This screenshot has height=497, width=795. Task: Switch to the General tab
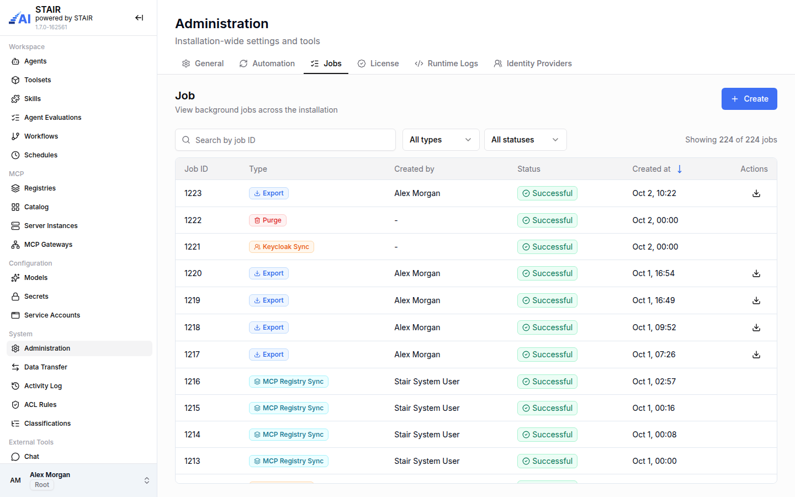(x=203, y=64)
